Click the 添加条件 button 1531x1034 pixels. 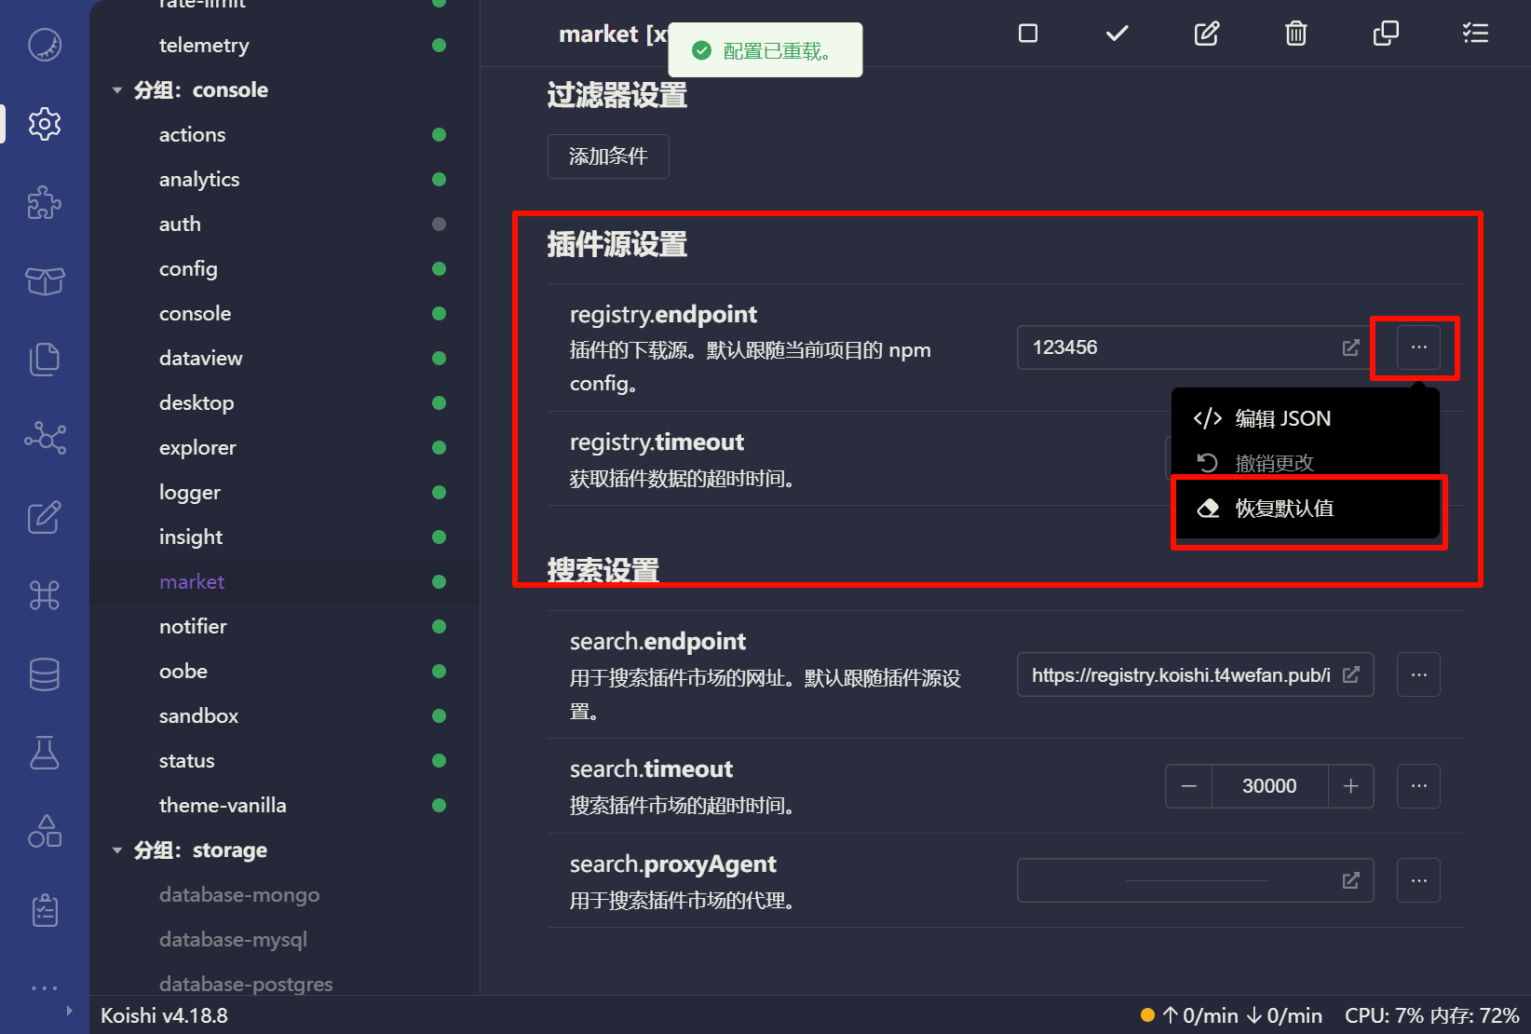pos(608,156)
